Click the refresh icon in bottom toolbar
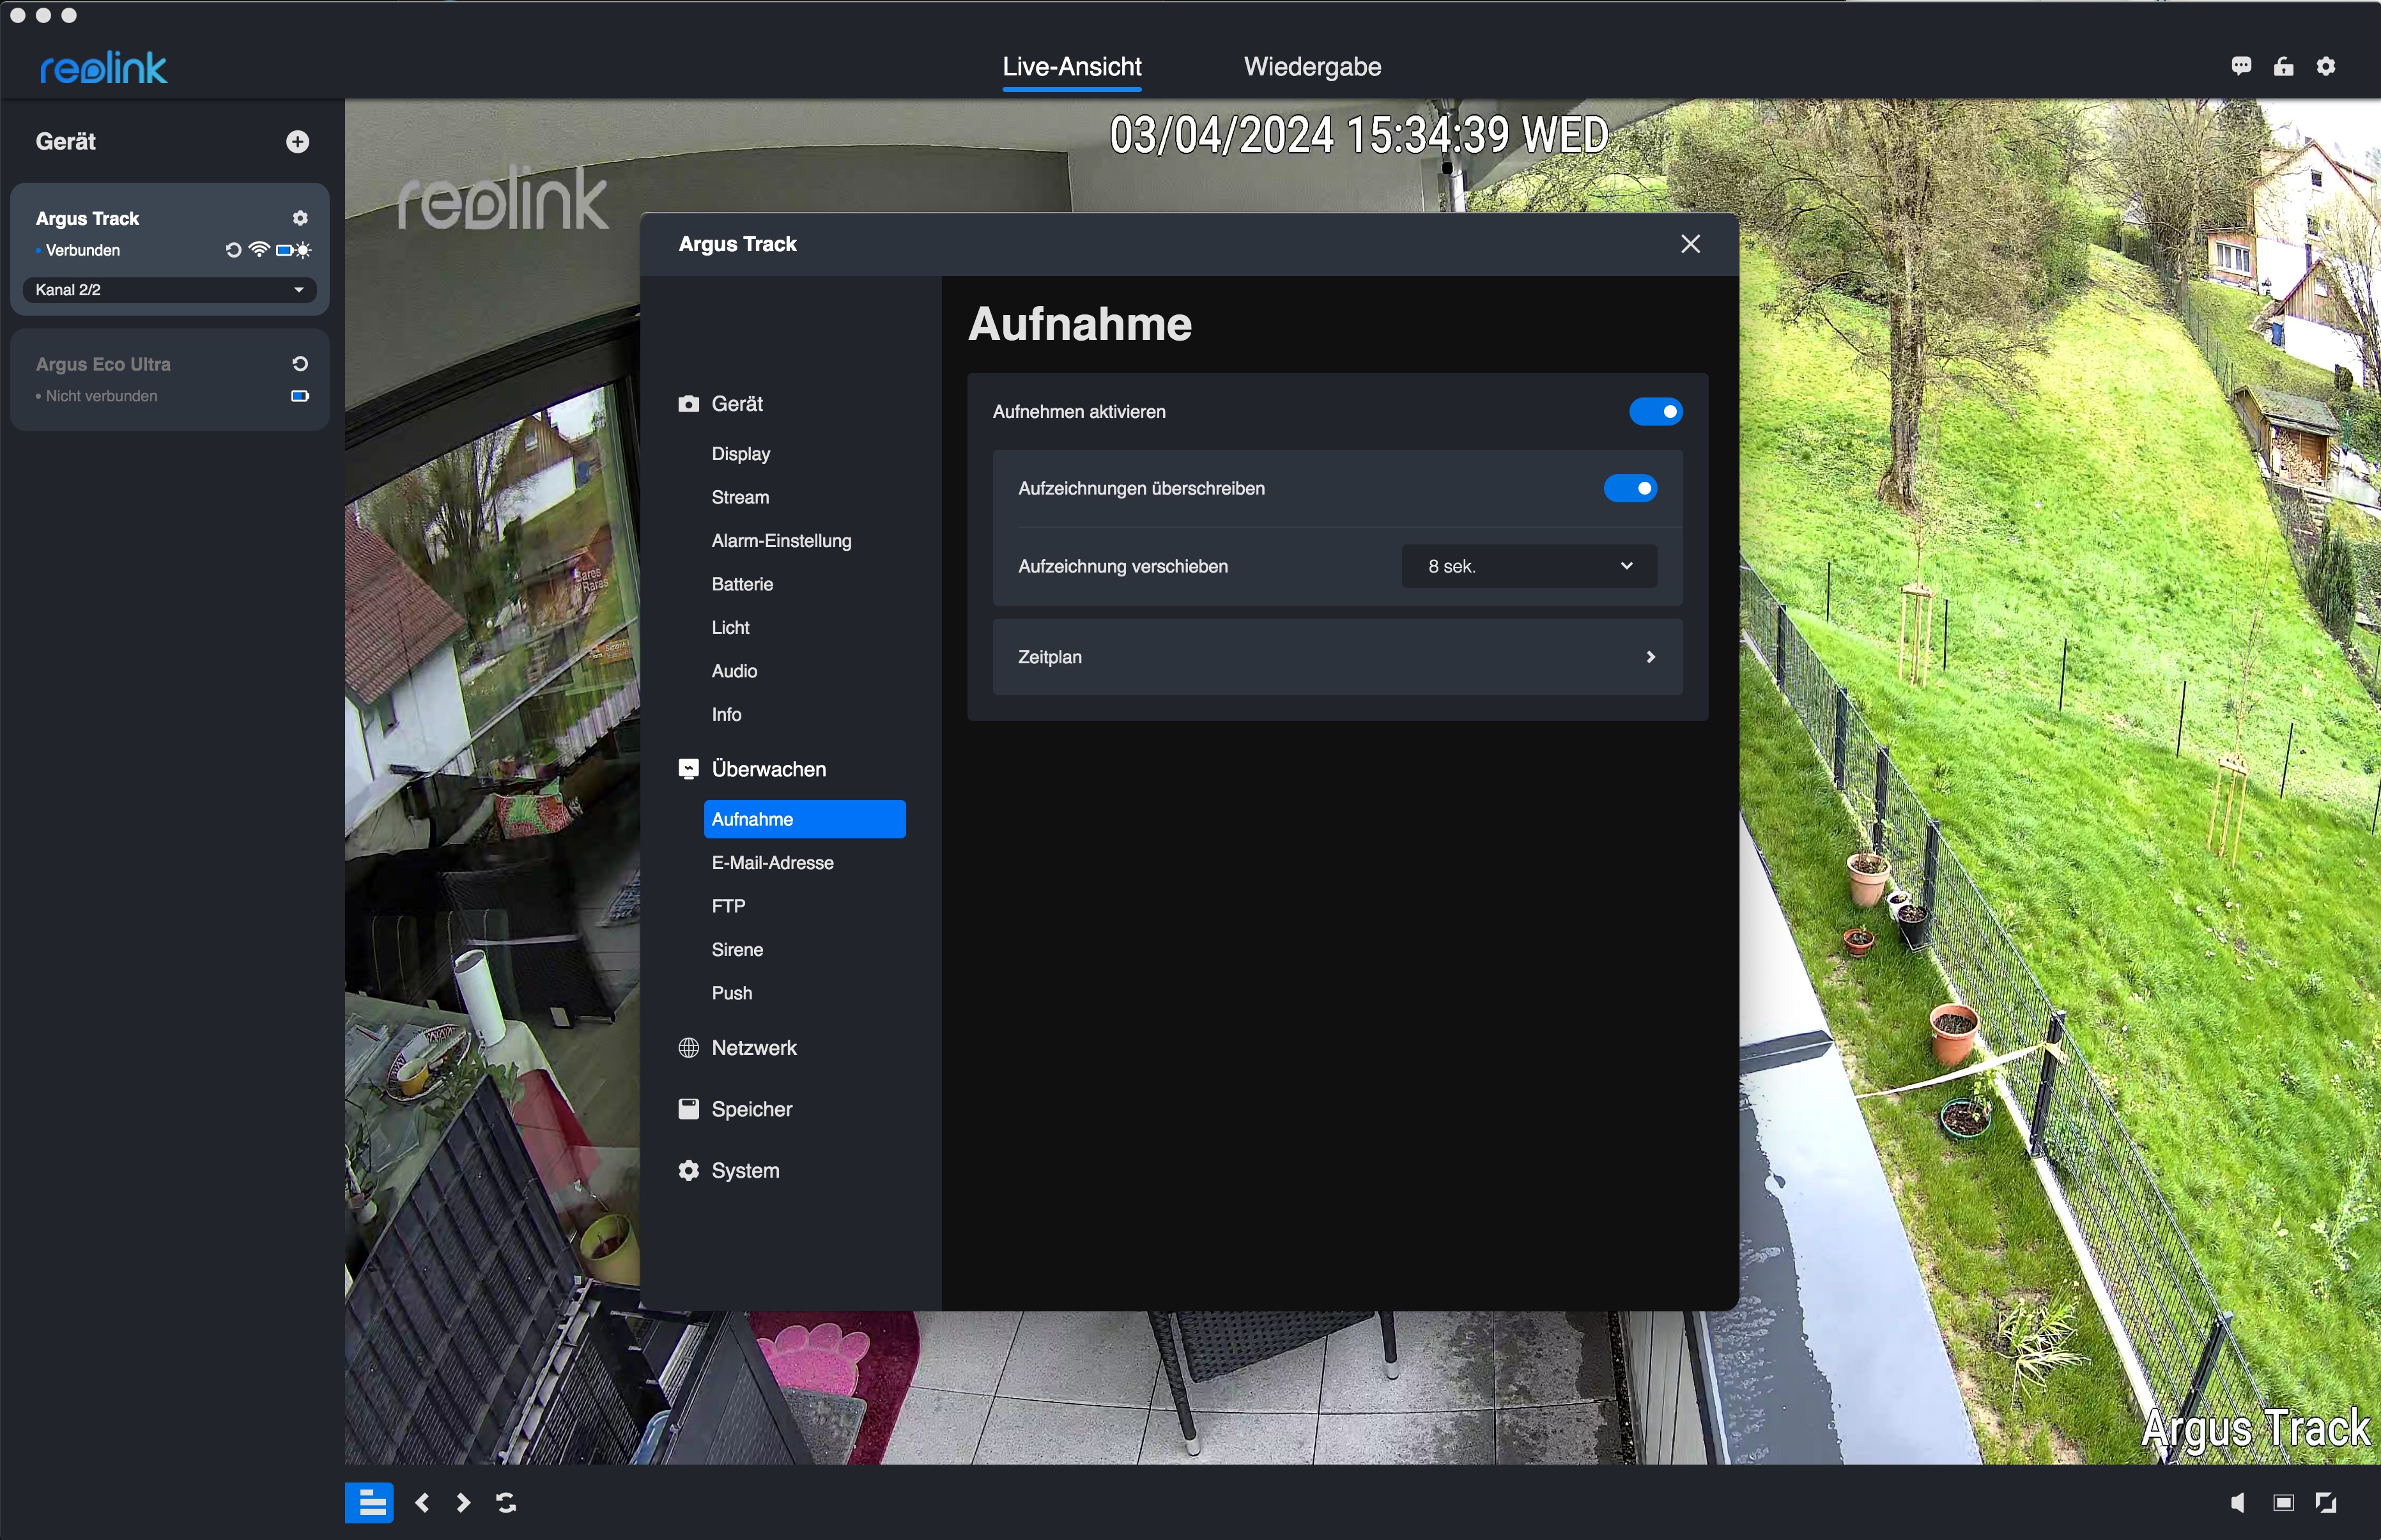2381x1540 pixels. 506,1502
